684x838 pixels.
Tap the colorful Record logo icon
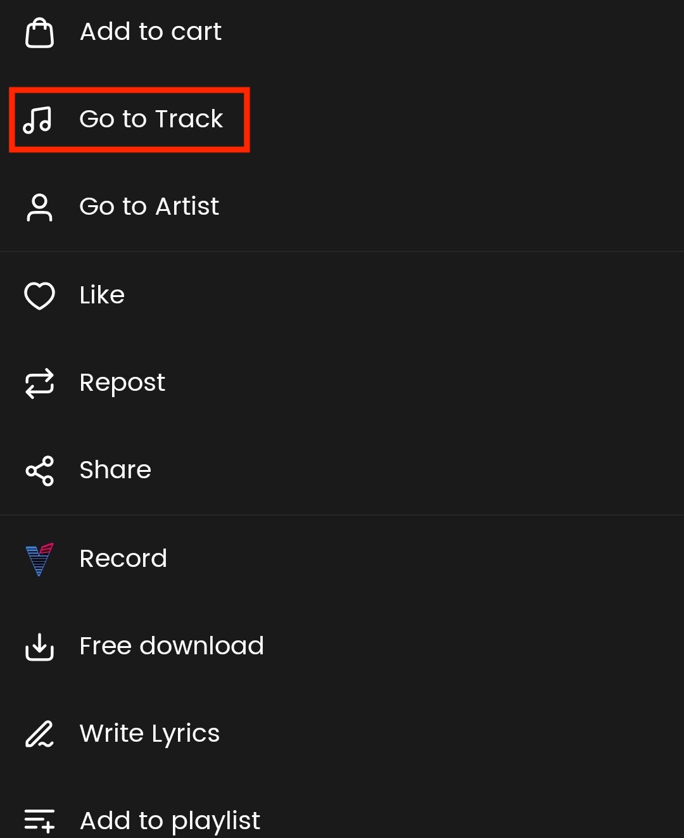click(39, 559)
